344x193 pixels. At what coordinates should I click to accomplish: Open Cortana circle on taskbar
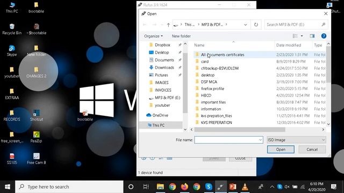pos(131,187)
